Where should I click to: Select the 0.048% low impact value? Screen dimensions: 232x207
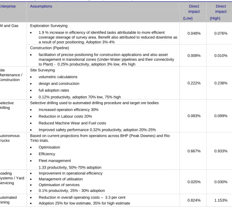coord(194,33)
